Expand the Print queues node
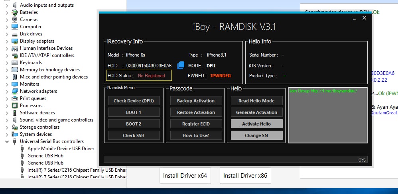This screenshot has width=398, height=194. (x=7, y=98)
